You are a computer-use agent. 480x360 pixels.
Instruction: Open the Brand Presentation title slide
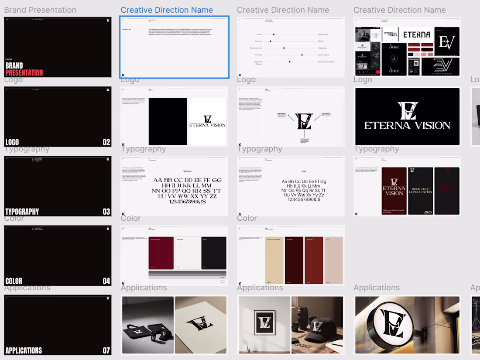pyautogui.click(x=58, y=47)
